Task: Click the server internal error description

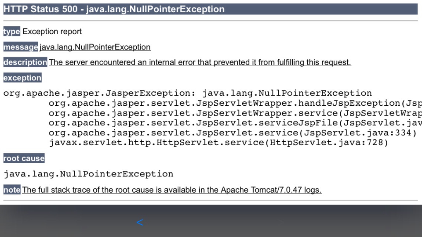Action: (x=200, y=62)
